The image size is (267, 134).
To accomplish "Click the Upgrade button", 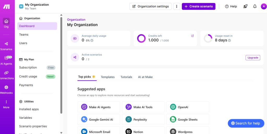I will point(253,58).
